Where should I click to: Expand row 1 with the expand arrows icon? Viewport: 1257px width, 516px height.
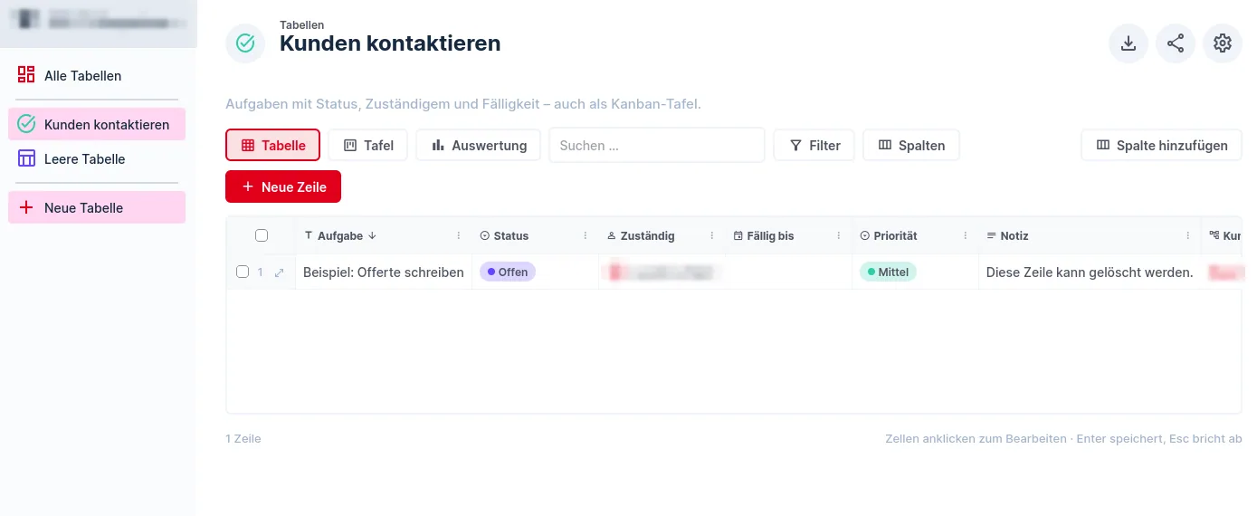[279, 272]
